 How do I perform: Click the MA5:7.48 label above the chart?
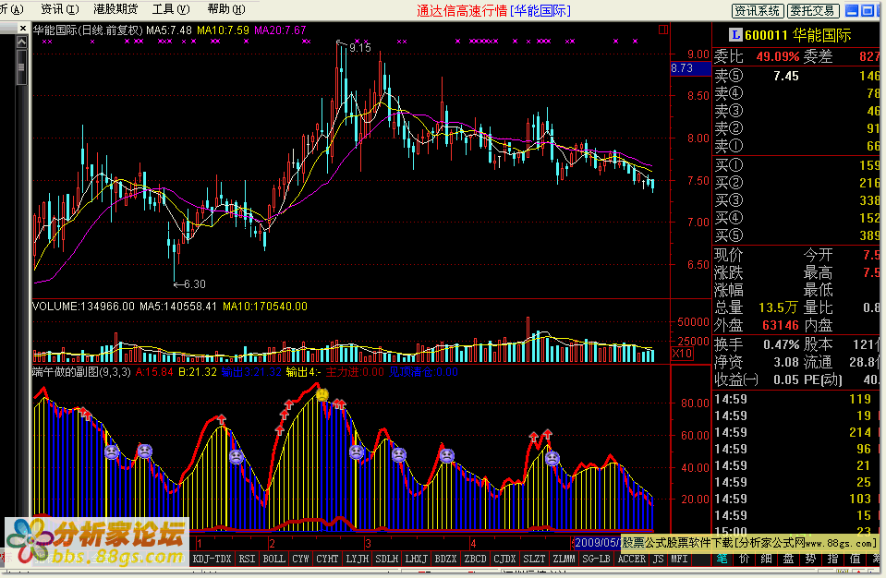coord(169,30)
